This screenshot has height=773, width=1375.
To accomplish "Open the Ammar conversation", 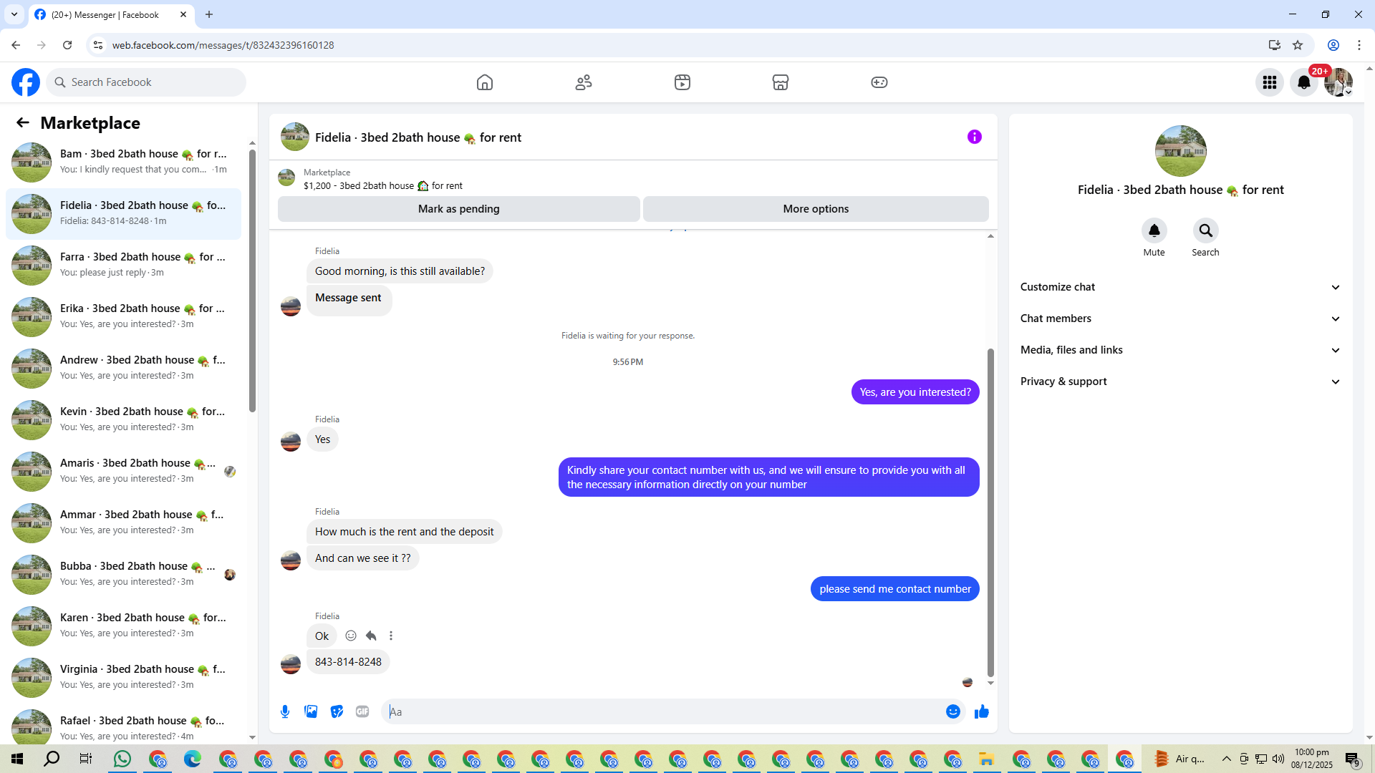I will coord(123,522).
